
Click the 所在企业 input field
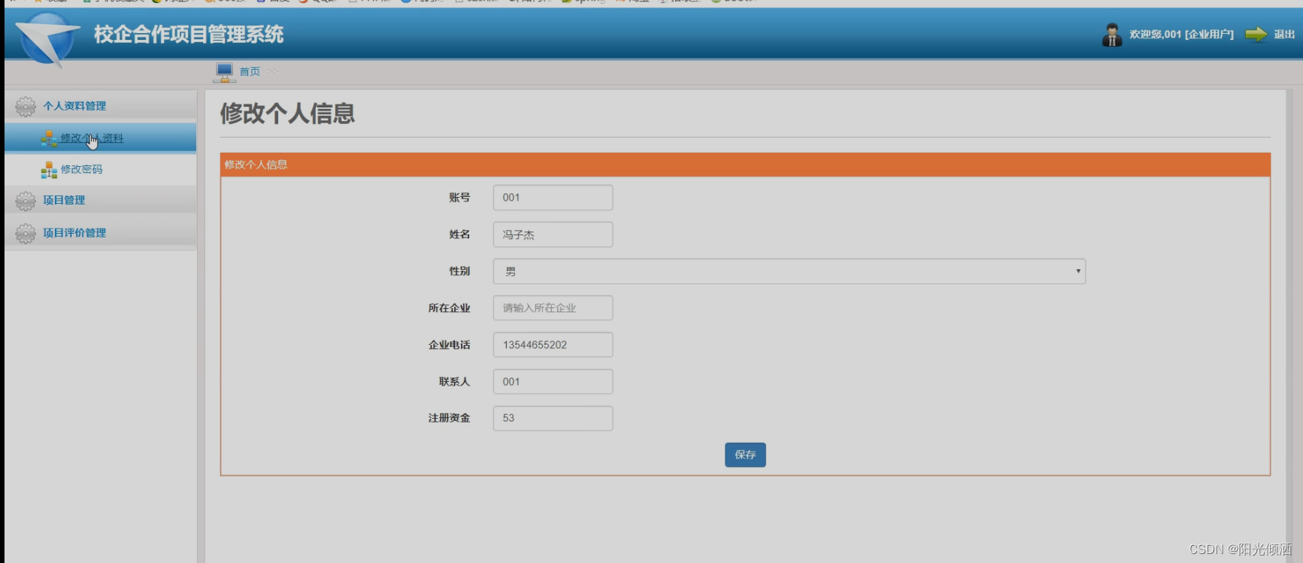tap(553, 308)
